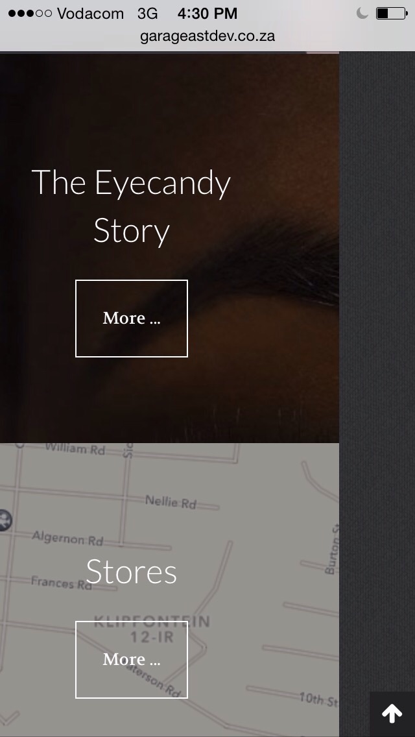Tap the scroll-to-top arrow icon
Screen dimensions: 415x737
pyautogui.click(x=392, y=714)
